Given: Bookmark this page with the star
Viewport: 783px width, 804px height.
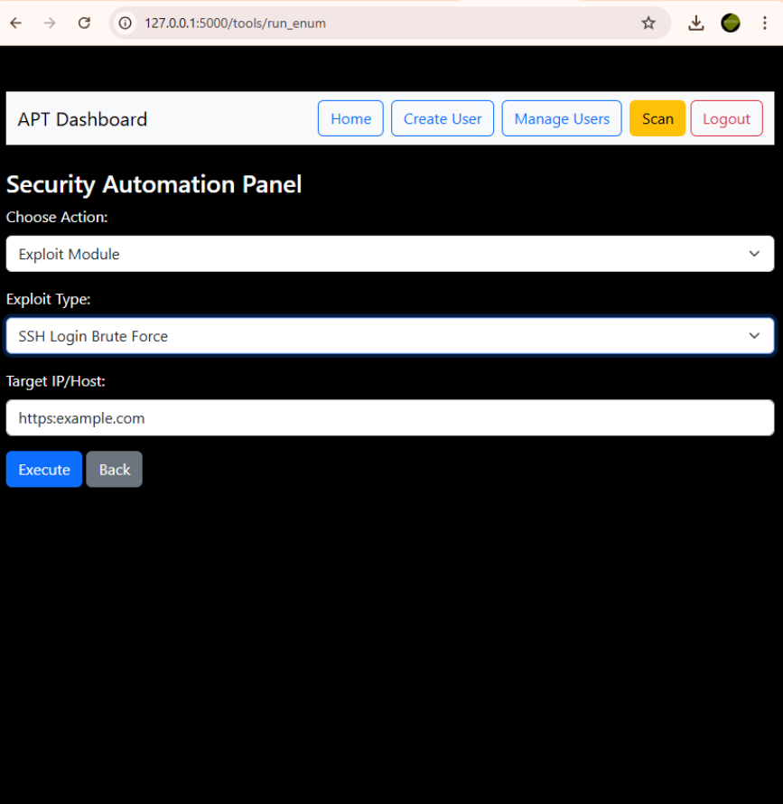Looking at the screenshot, I should [648, 23].
